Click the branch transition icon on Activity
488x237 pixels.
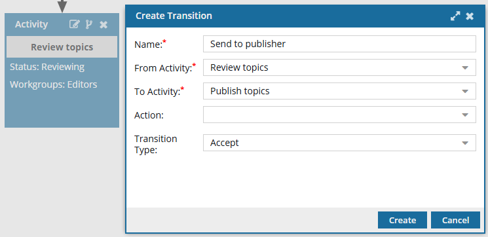click(x=89, y=24)
